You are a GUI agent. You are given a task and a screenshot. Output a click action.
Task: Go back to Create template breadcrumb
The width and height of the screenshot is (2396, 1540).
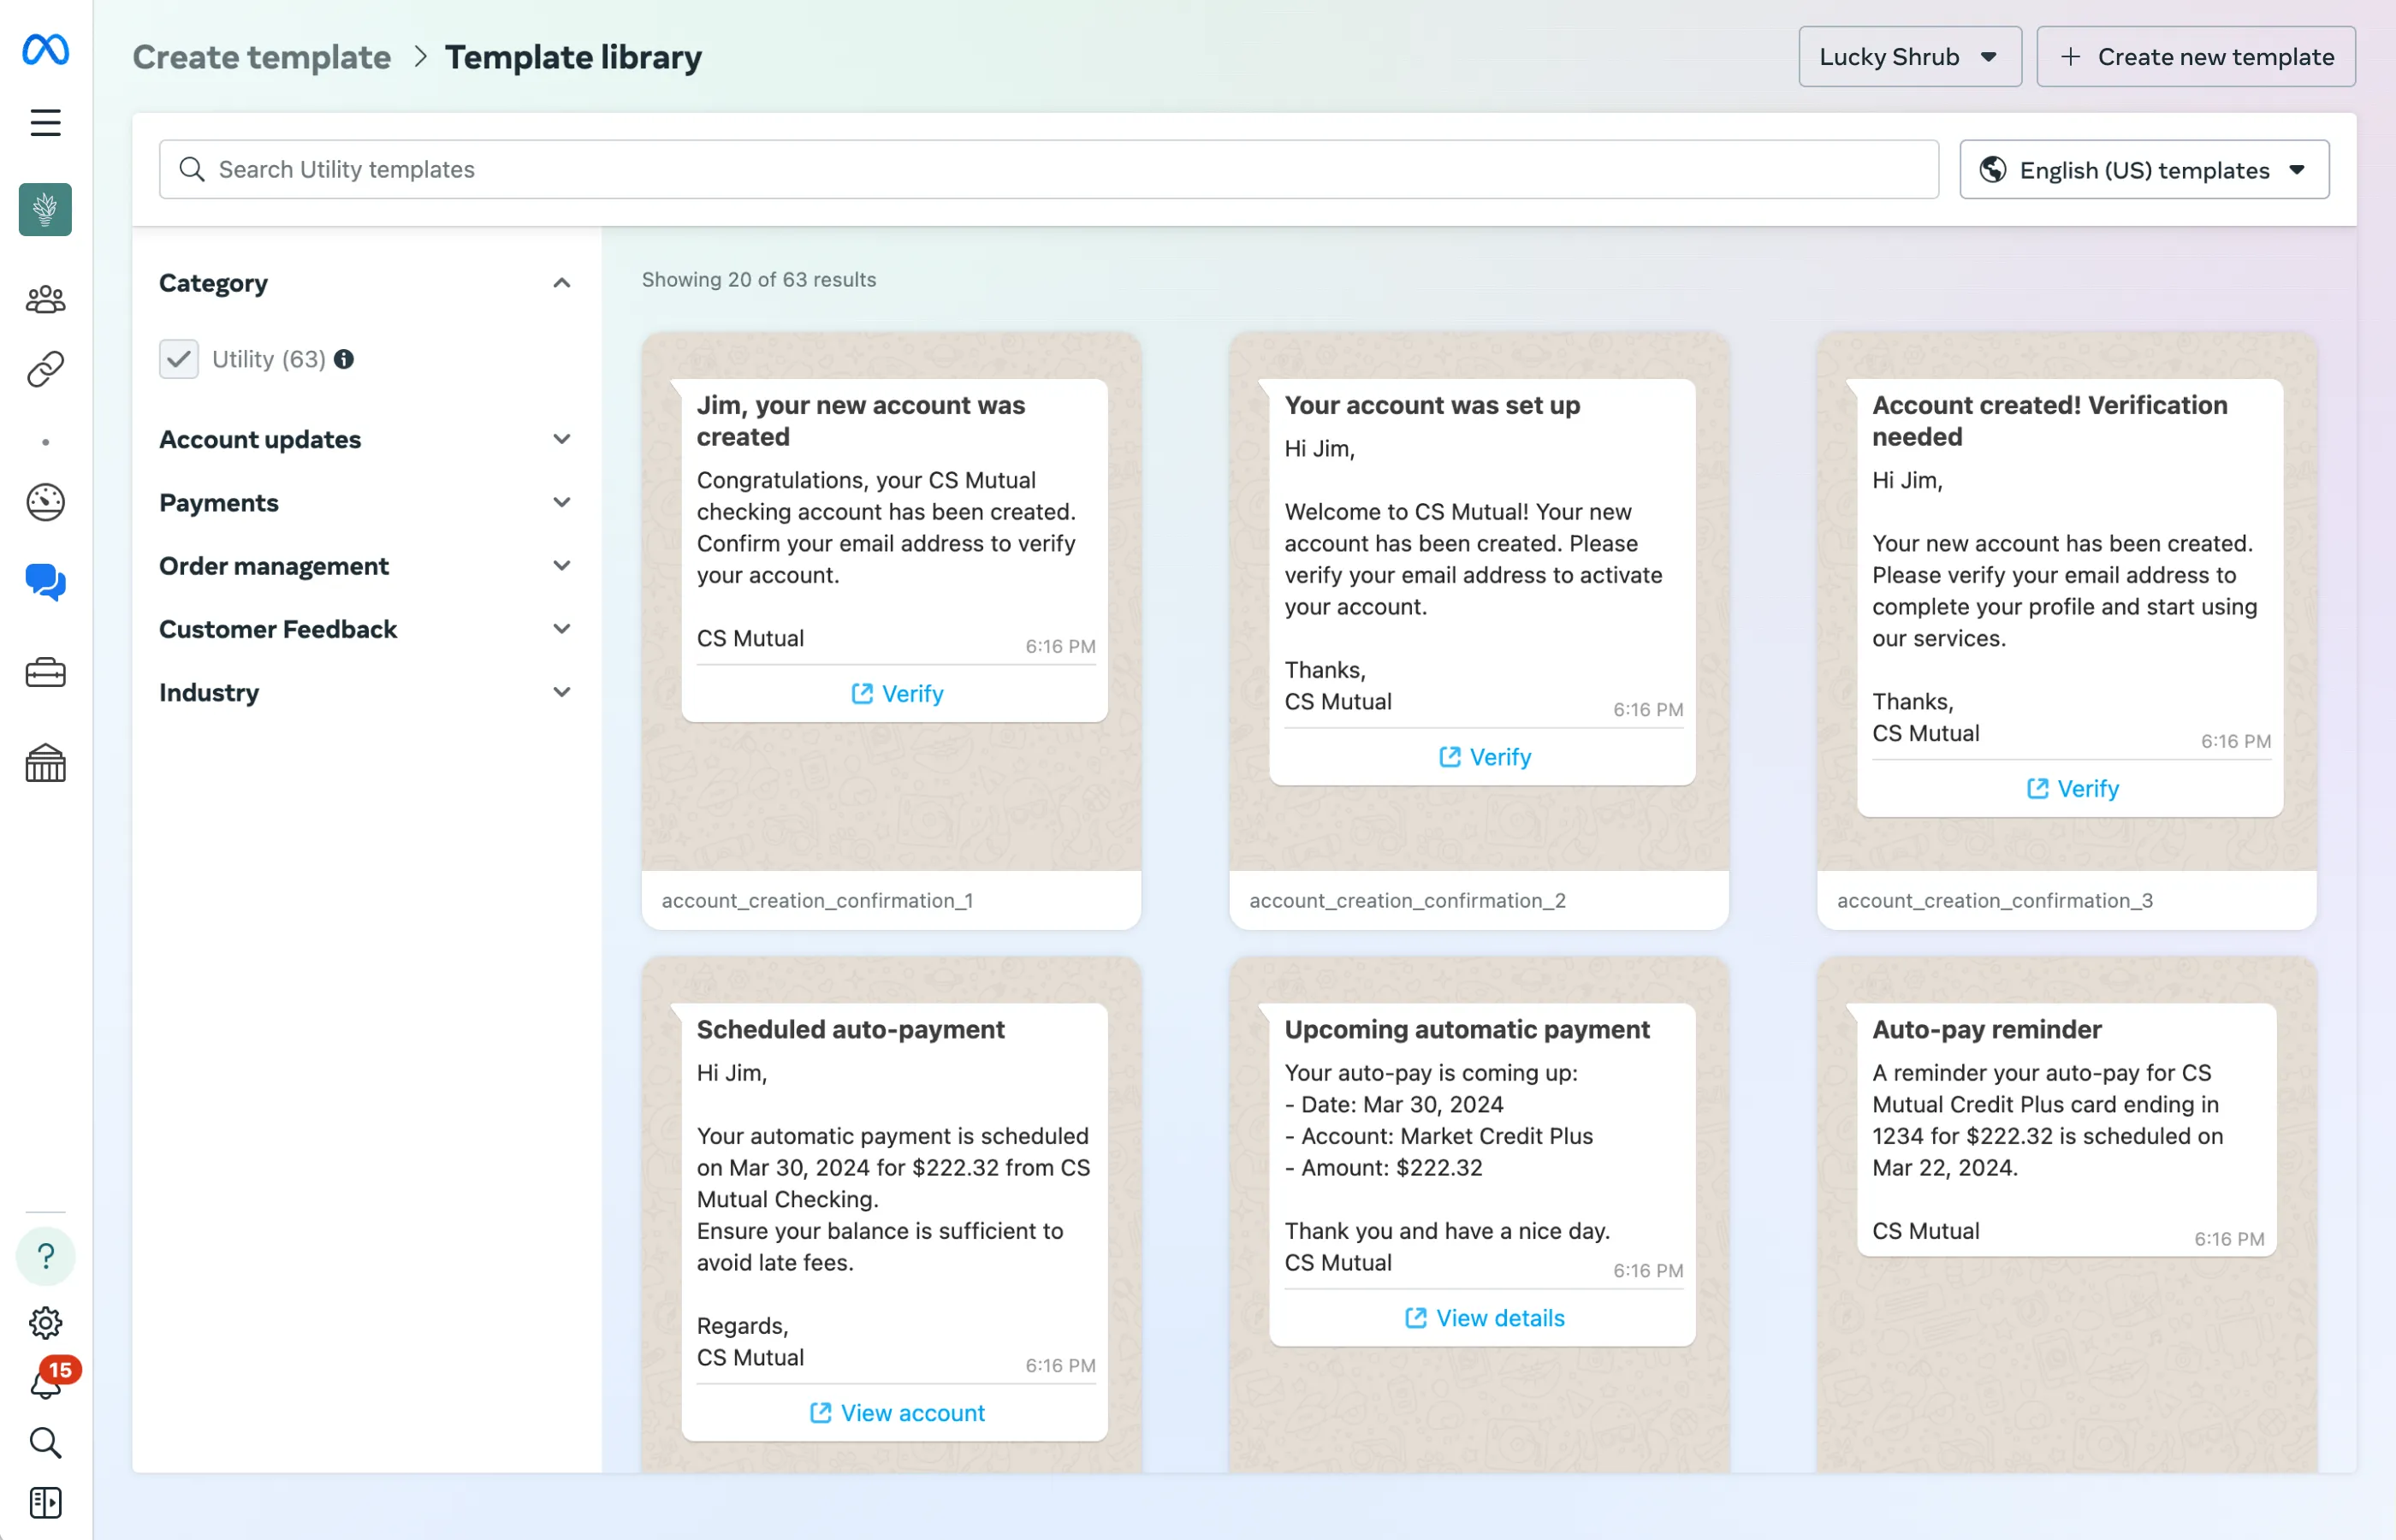point(262,57)
